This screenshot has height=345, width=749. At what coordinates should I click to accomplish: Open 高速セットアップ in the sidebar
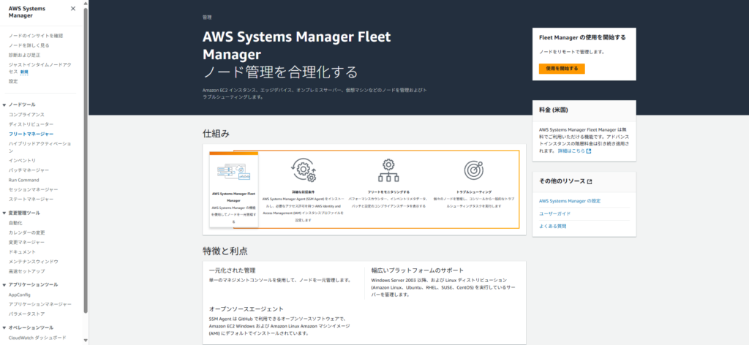click(27, 271)
